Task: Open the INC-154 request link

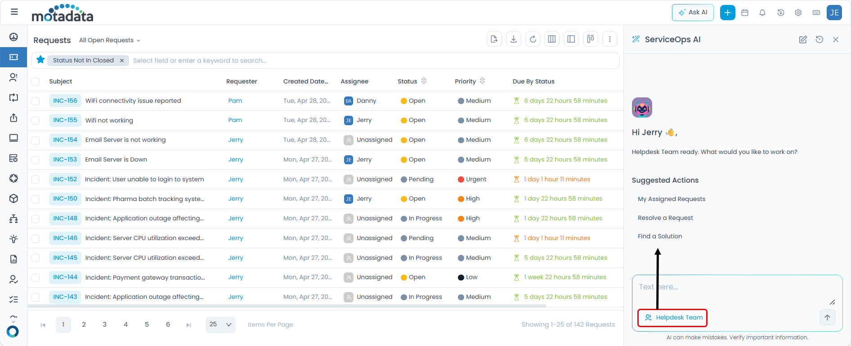Action: pyautogui.click(x=65, y=140)
